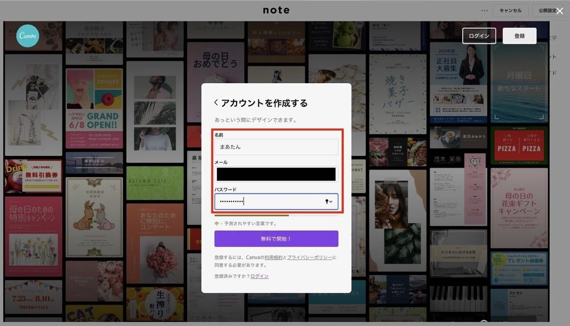Select the 焼き菓子バザー template thumbnail
The height and width of the screenshot is (326, 570).
click(398, 94)
